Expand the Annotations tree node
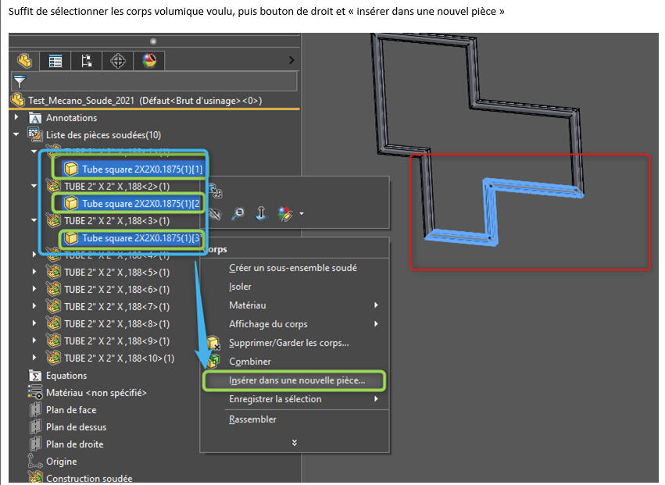This screenshot has width=665, height=485. click(x=16, y=118)
